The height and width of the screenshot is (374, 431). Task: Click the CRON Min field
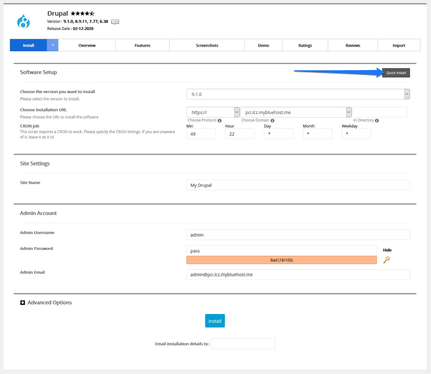pyautogui.click(x=201, y=134)
